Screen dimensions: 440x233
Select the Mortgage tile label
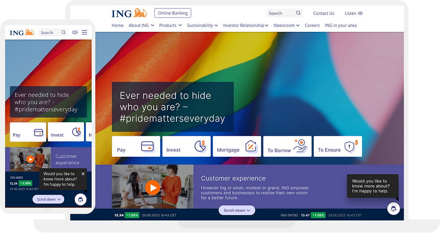(x=228, y=150)
